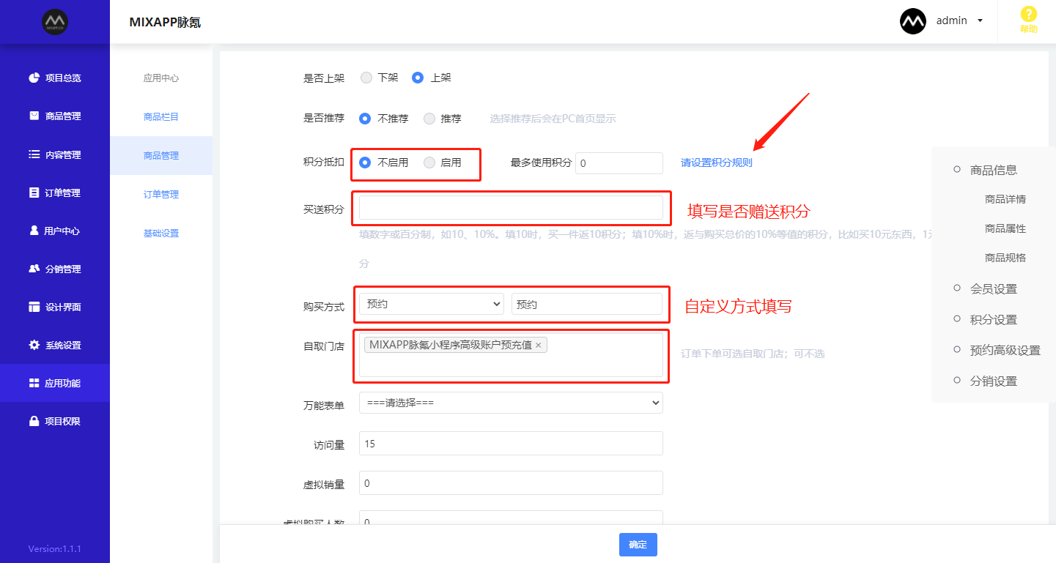1056x563 pixels.
Task: Click the admin avatar icon in the header
Action: pos(913,21)
